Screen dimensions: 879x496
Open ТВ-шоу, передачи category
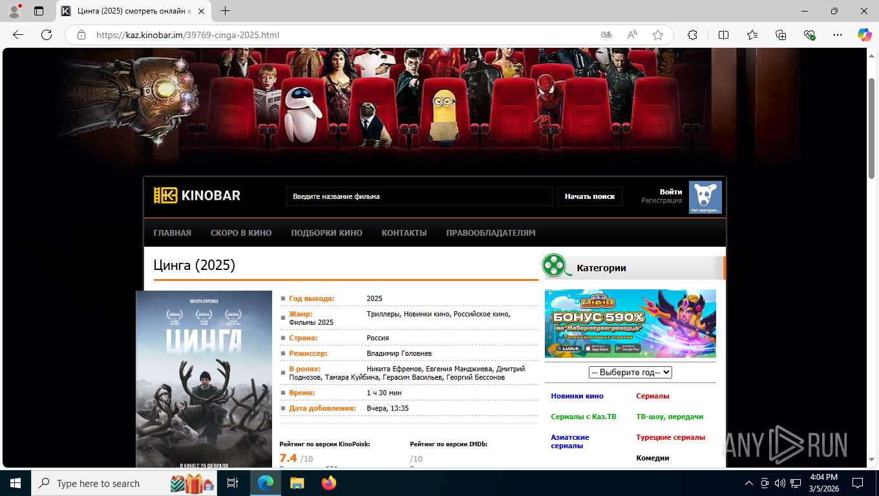[x=670, y=417]
